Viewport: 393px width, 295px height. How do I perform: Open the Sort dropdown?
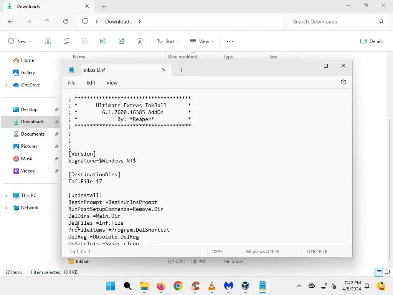[x=167, y=41]
